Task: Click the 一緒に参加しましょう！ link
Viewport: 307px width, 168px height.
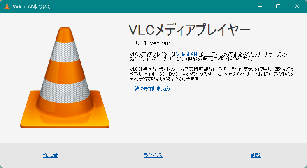Action: tap(152, 89)
